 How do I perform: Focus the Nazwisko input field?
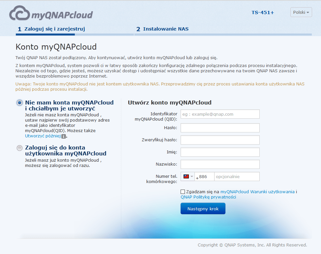click(220, 164)
